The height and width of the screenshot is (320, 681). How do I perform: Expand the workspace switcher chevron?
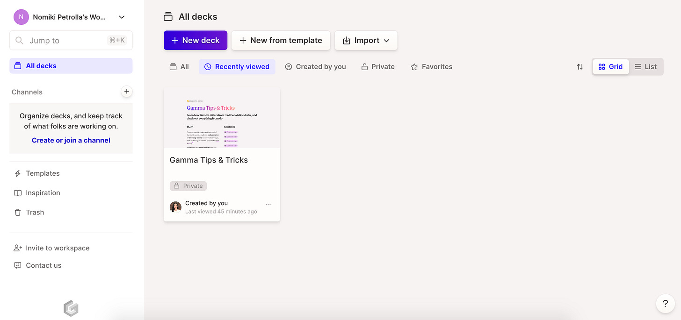[x=122, y=17]
